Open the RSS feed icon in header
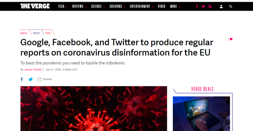Viewport: 253px width, 131px height. [210, 6]
